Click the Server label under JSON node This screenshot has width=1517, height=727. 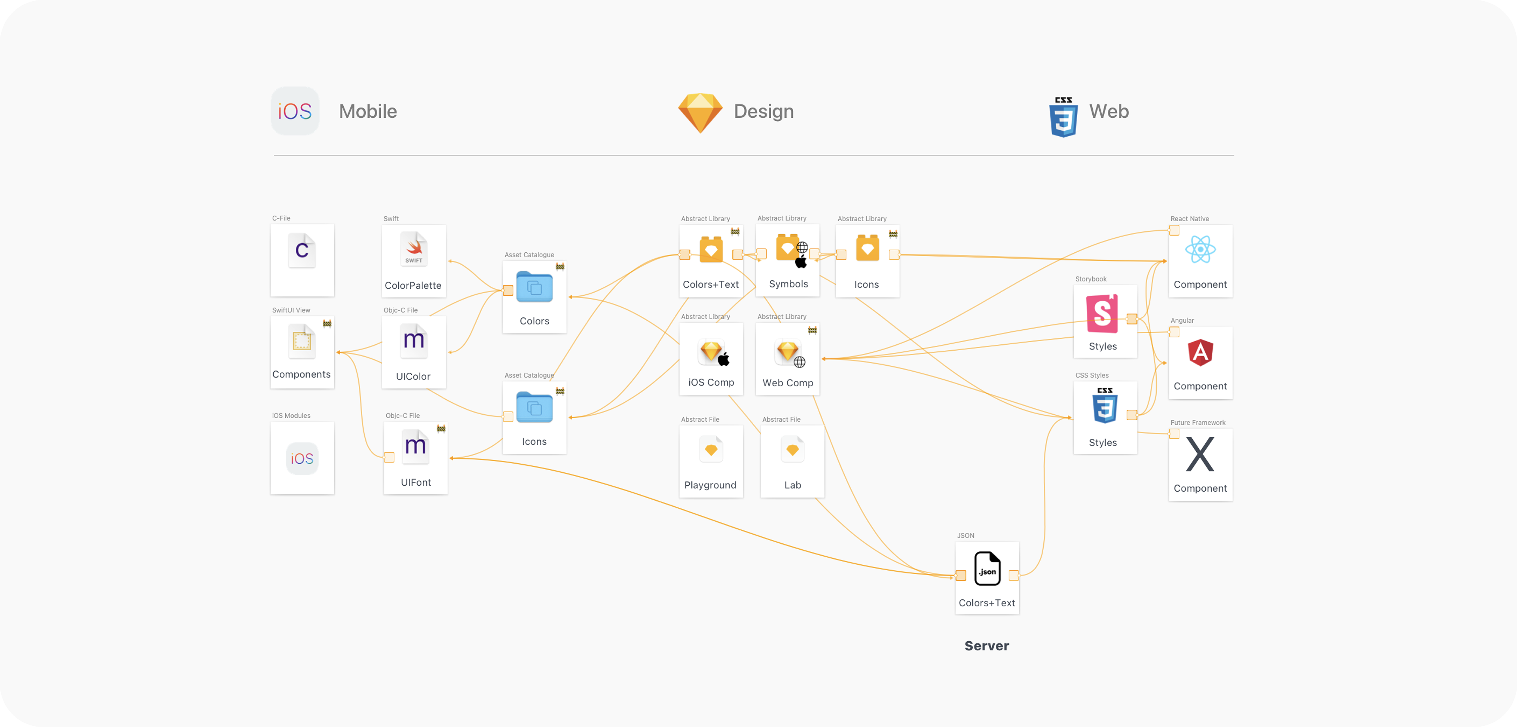[986, 646]
